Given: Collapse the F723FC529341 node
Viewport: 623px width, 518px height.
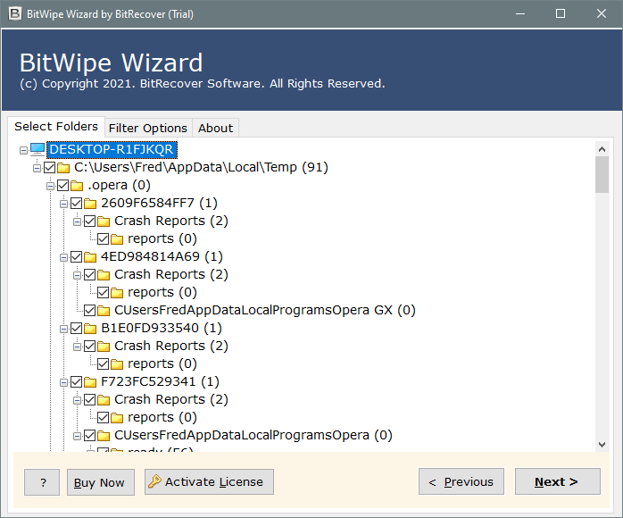Looking at the screenshot, I should [x=63, y=383].
